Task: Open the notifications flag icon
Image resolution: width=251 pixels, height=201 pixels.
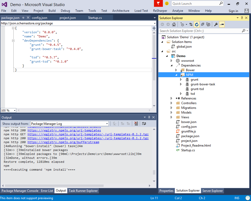Action: pyautogui.click(x=158, y=3)
